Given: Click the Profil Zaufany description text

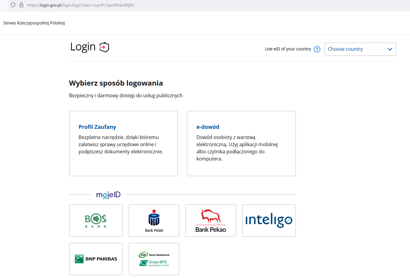Looking at the screenshot, I should [121, 144].
